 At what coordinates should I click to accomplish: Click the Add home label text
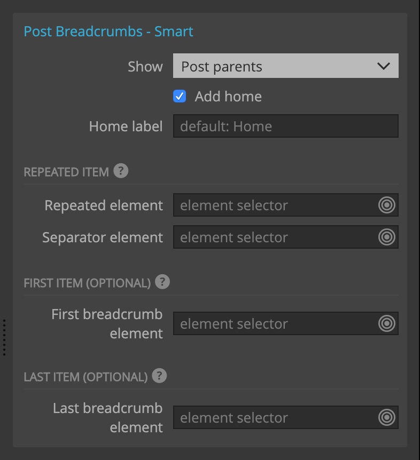[x=228, y=97]
